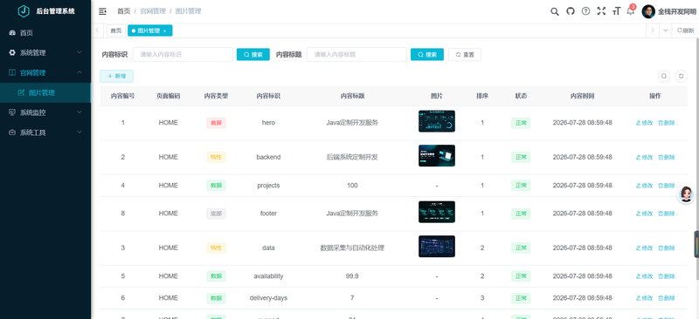699x319 pixels.
Task: Click 修改 for the availability row
Action: point(644,276)
